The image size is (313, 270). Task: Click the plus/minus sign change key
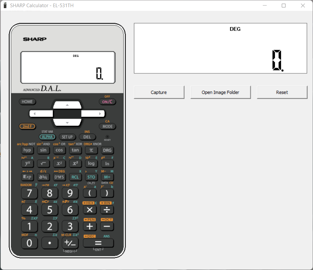click(x=70, y=243)
